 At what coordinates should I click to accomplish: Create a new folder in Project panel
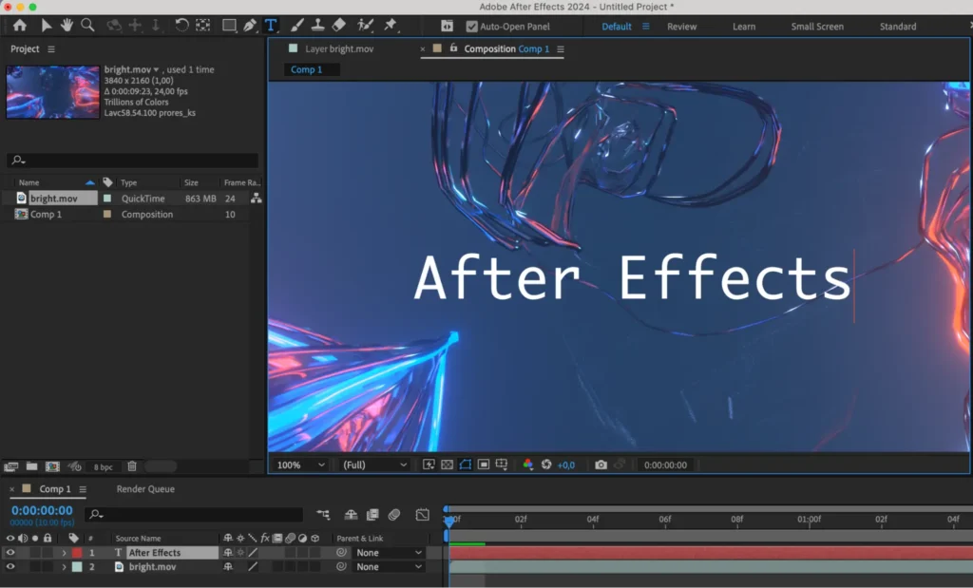tap(31, 466)
